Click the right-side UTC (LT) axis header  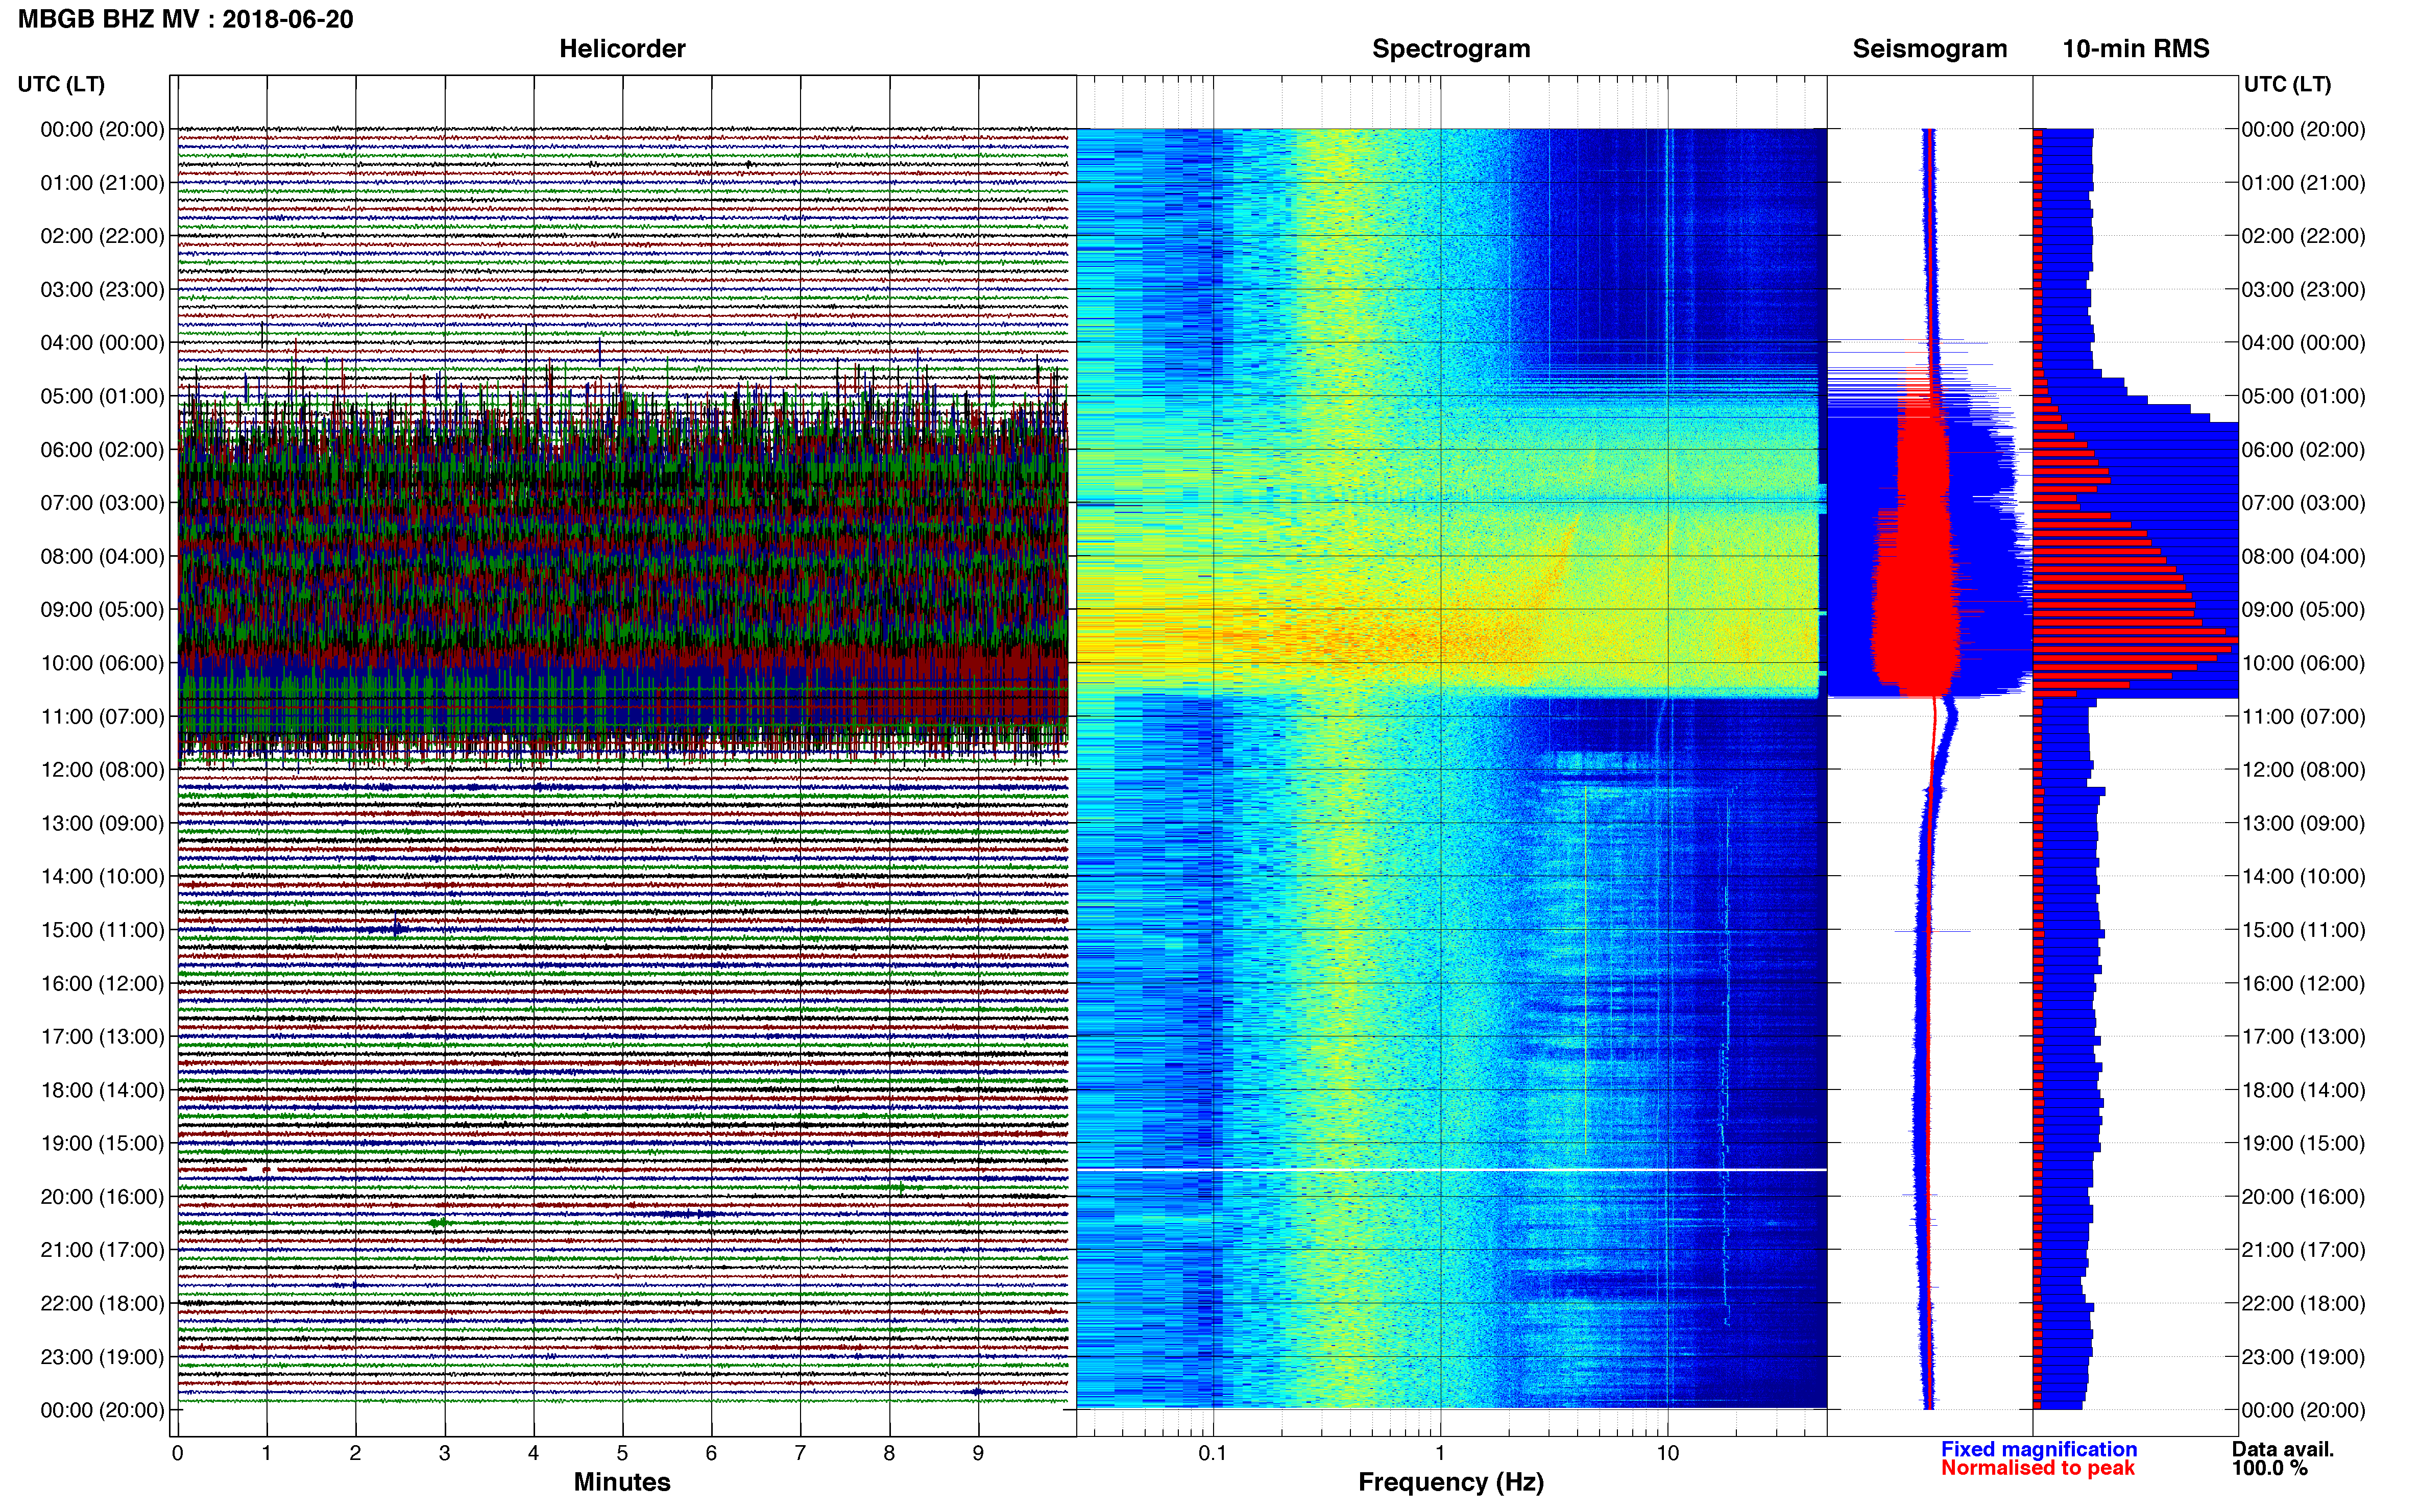pyautogui.click(x=2288, y=84)
